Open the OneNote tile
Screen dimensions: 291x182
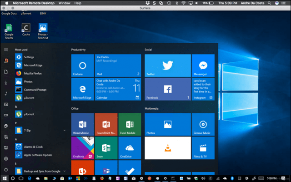(83, 148)
